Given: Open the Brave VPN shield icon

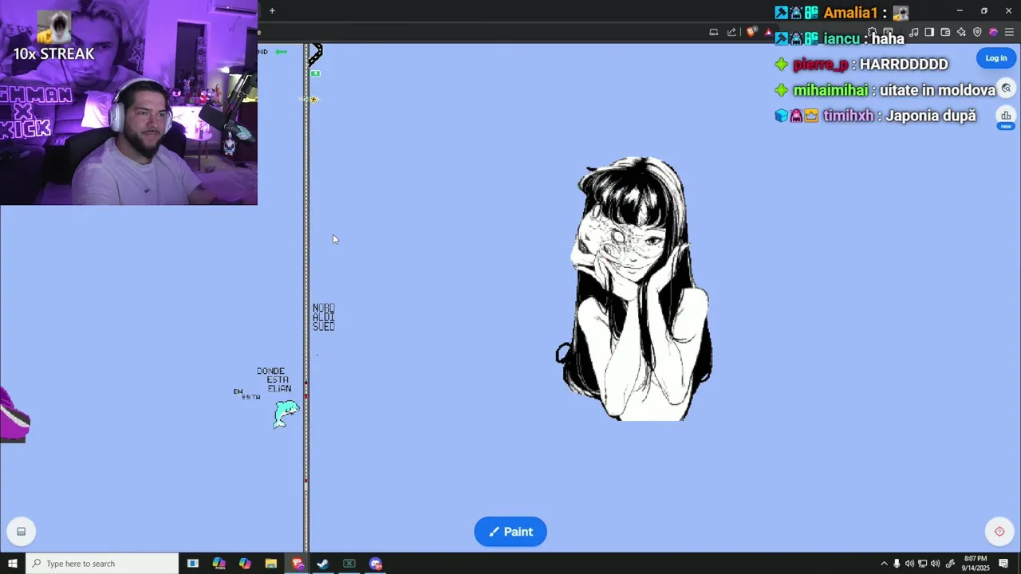Looking at the screenshot, I should [x=977, y=33].
